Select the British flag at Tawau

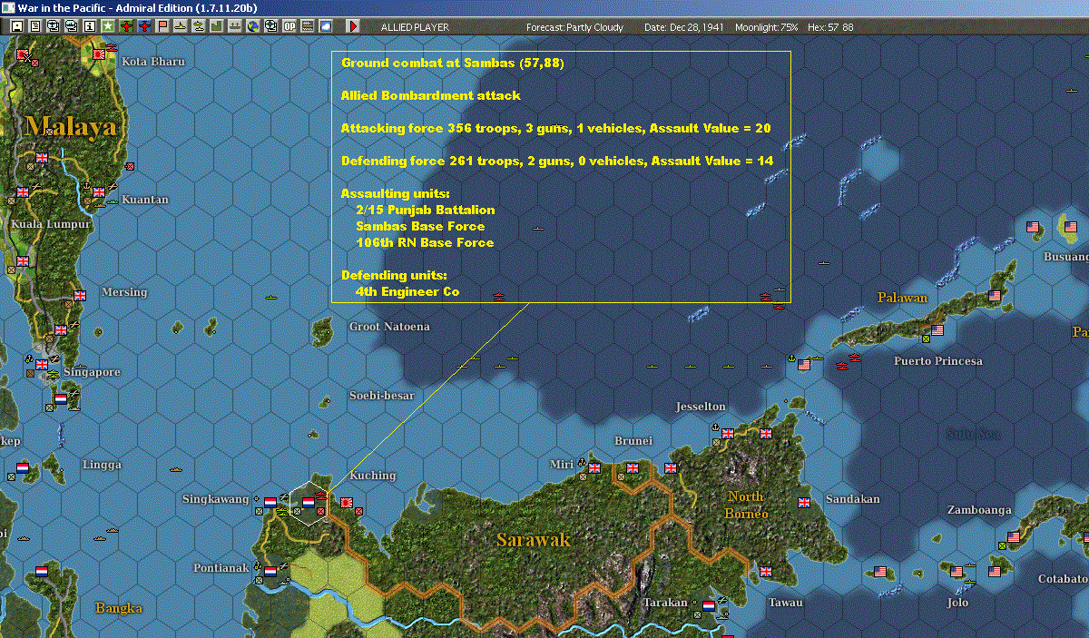tap(765, 571)
